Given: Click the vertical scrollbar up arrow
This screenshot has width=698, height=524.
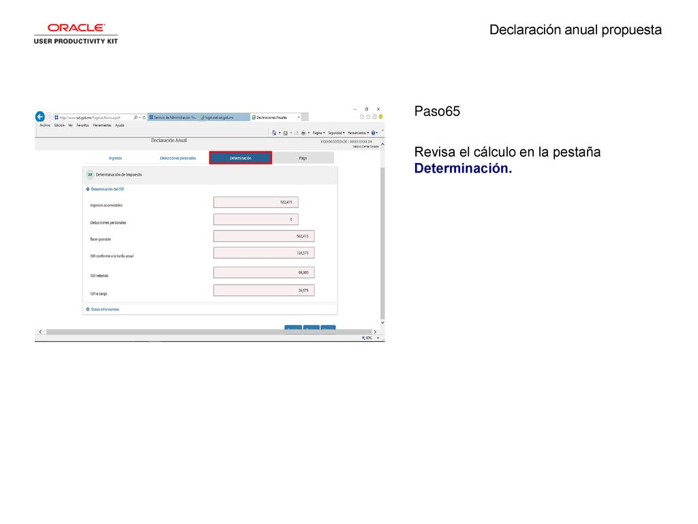Looking at the screenshot, I should click(x=382, y=145).
